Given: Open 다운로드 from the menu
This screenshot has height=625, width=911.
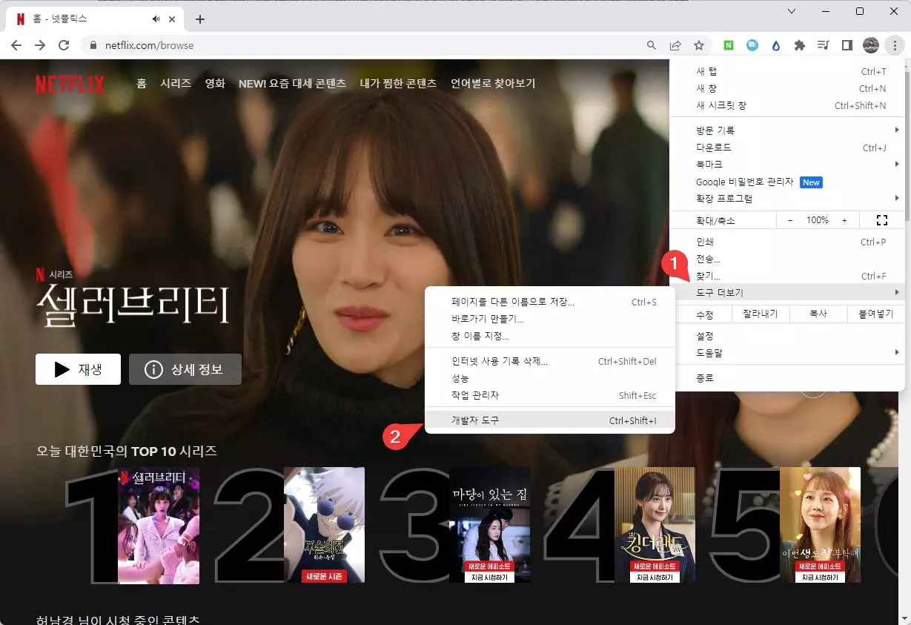Looking at the screenshot, I should coord(787,148).
